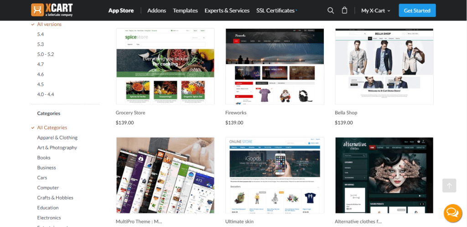Click the Get Started button

(x=417, y=10)
